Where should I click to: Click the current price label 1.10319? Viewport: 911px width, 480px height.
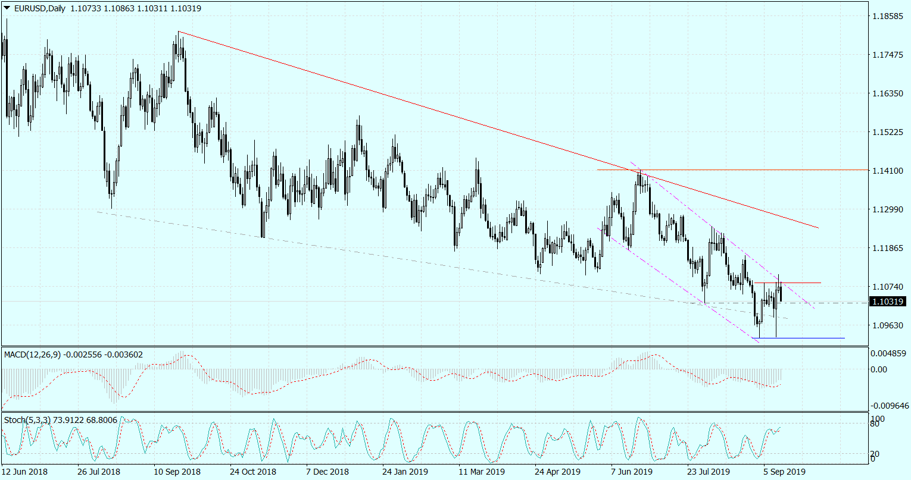[x=888, y=302]
